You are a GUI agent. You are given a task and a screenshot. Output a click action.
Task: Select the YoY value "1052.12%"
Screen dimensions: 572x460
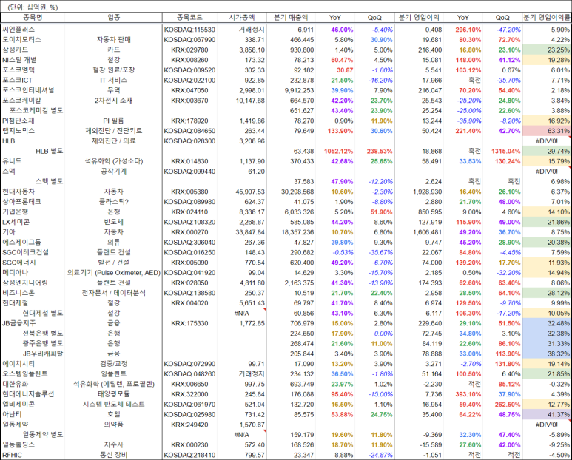[338, 152]
